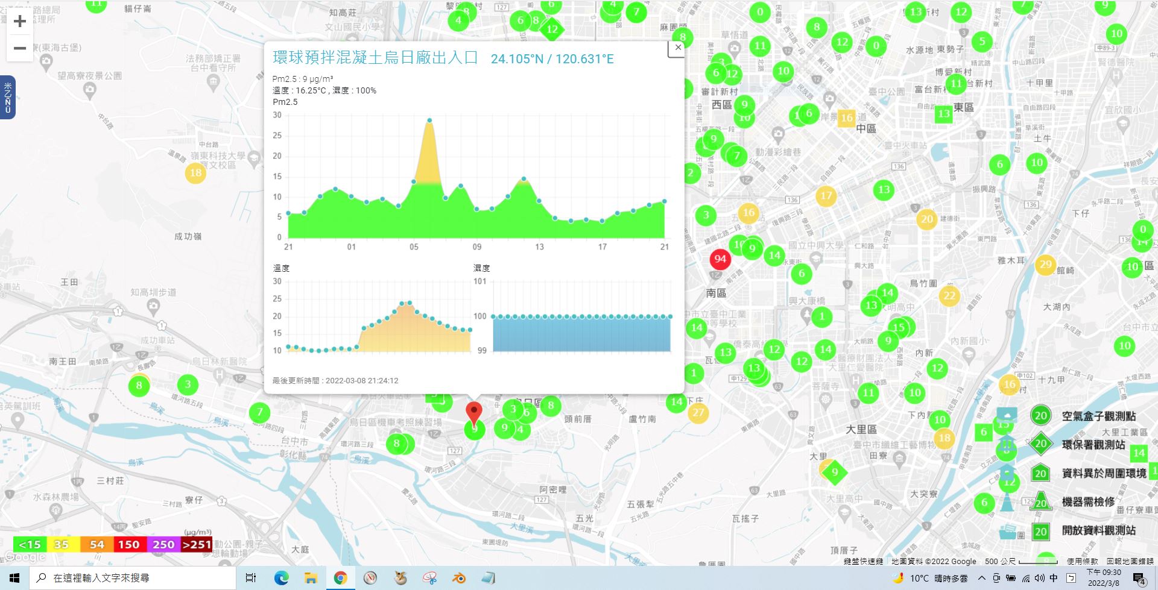This screenshot has width=1158, height=590.
Task: Click the PM2.5 chart peak data point
Action: point(429,121)
